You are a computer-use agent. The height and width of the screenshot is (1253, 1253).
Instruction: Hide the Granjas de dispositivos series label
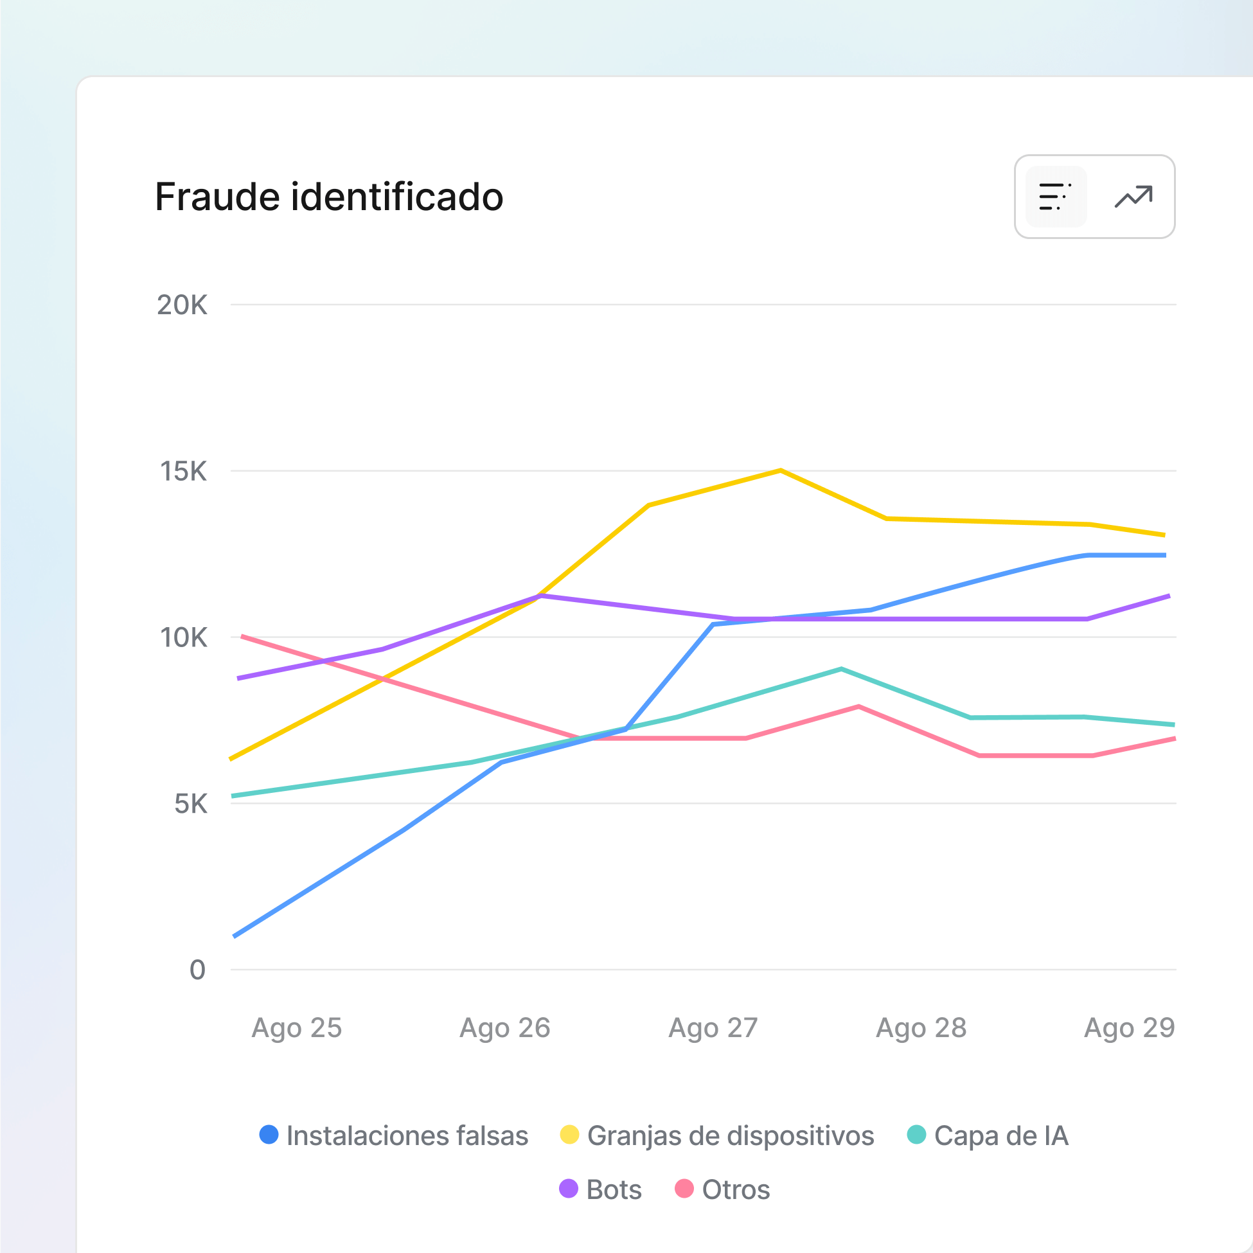(x=730, y=1135)
